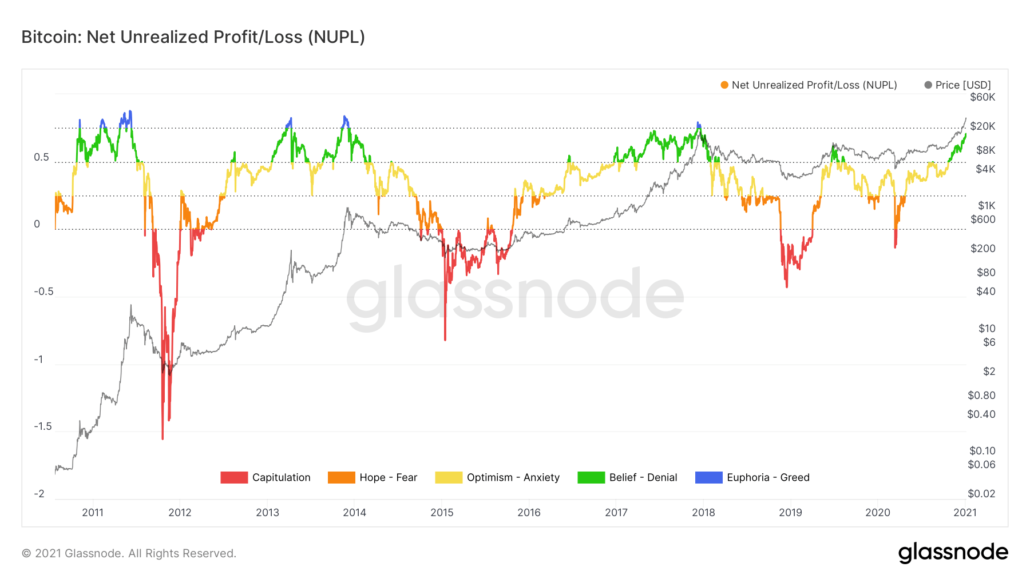Click the $20K price axis label
Screen dimensions: 1030x579
(983, 126)
